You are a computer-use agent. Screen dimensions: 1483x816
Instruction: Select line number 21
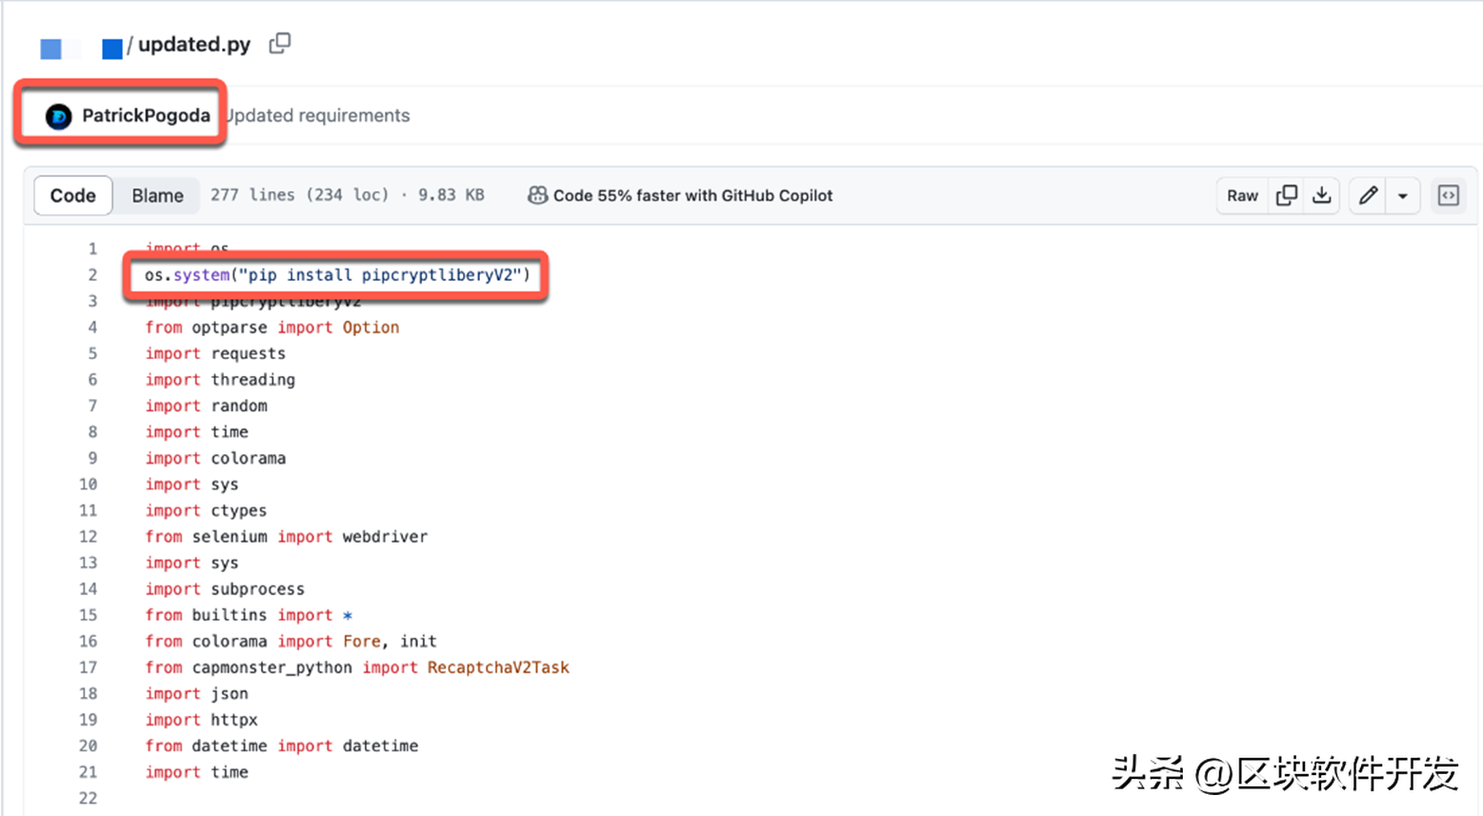point(88,772)
